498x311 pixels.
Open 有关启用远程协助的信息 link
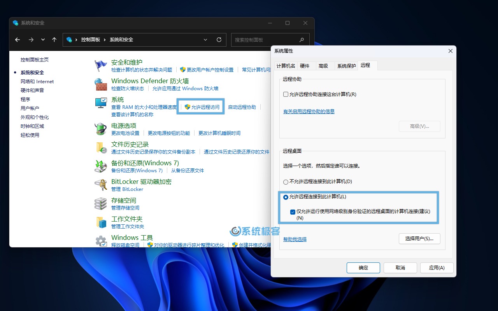coord(309,111)
